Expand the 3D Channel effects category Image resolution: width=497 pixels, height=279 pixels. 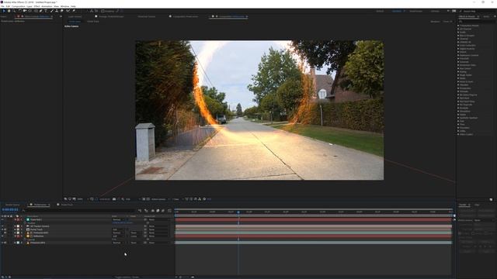458,29
